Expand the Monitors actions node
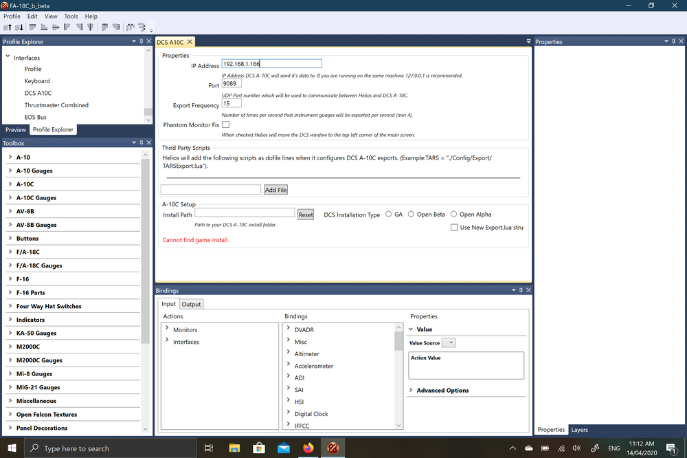 (x=167, y=328)
